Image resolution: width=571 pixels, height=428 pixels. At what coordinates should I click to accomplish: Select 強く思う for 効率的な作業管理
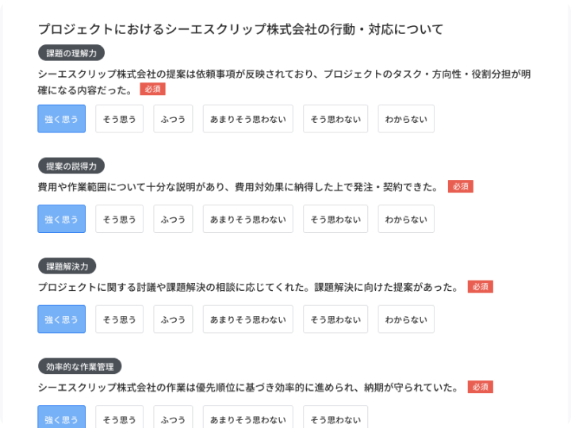coord(62,417)
